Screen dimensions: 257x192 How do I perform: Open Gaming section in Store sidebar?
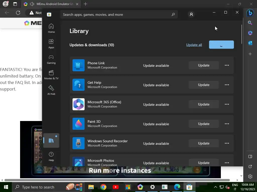coord(51,59)
